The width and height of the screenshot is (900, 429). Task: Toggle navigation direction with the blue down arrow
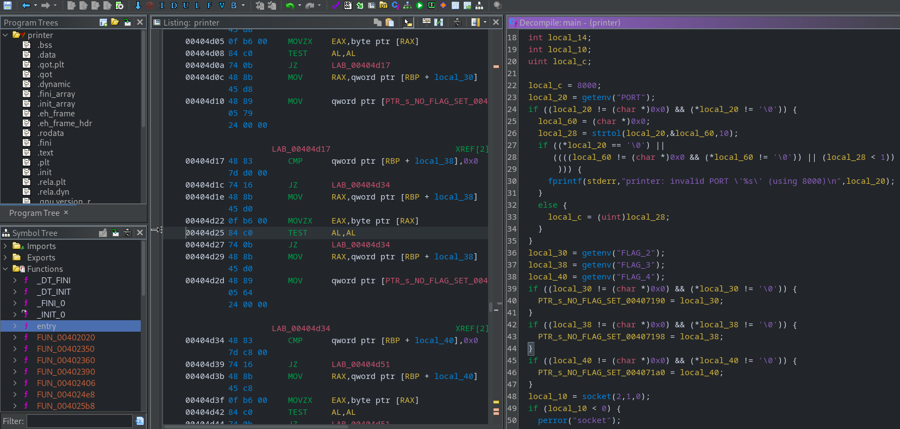[x=138, y=5]
